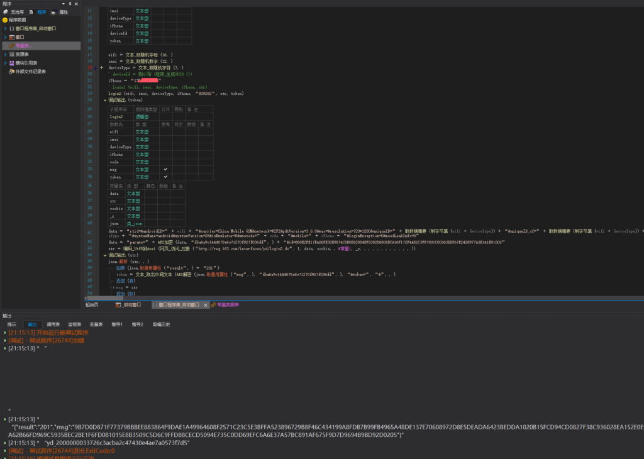Click the 属性 properties icon in panel tabs
The image size is (644, 459).
53,13
